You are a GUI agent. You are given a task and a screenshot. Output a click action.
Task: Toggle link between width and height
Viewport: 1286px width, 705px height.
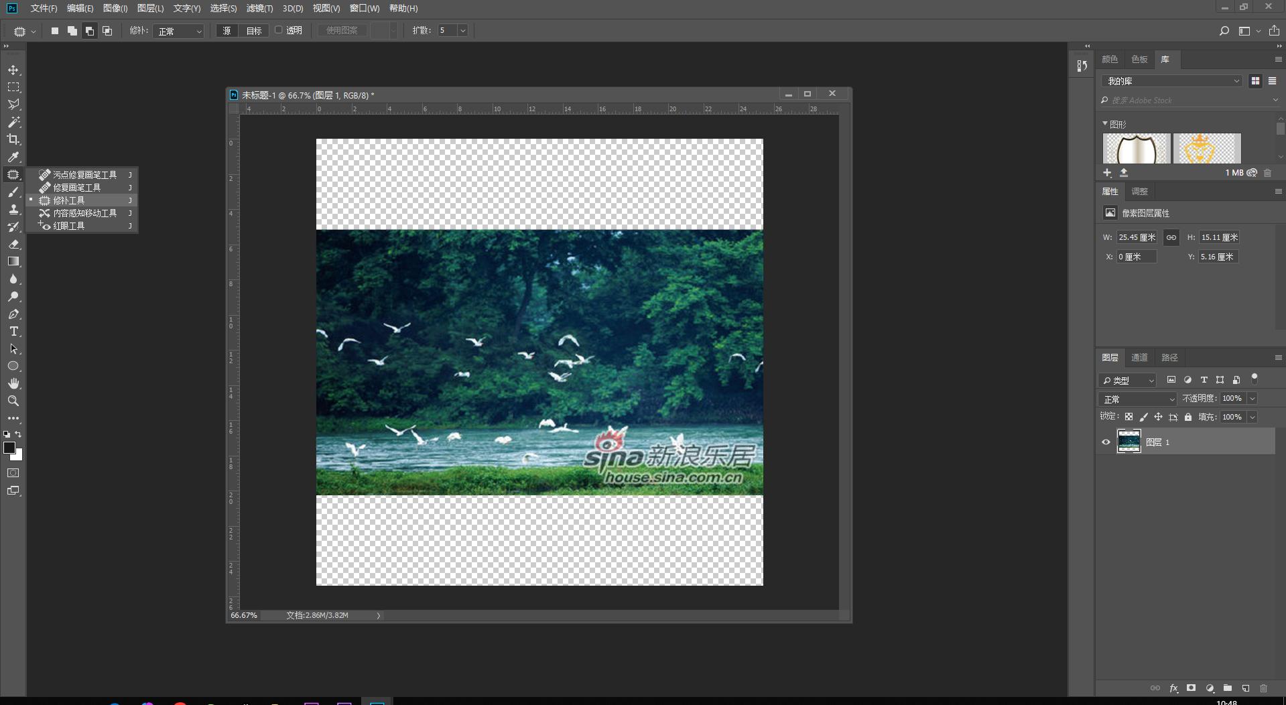pyautogui.click(x=1171, y=237)
